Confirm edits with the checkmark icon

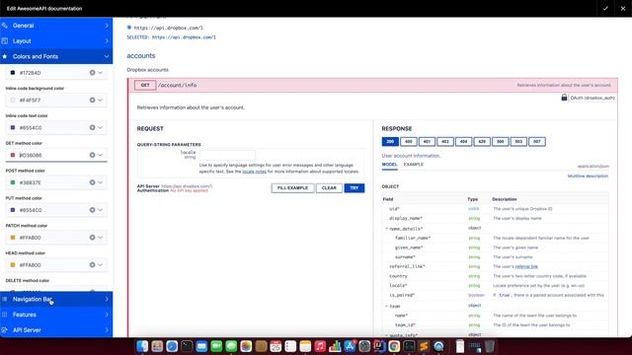(605, 8)
